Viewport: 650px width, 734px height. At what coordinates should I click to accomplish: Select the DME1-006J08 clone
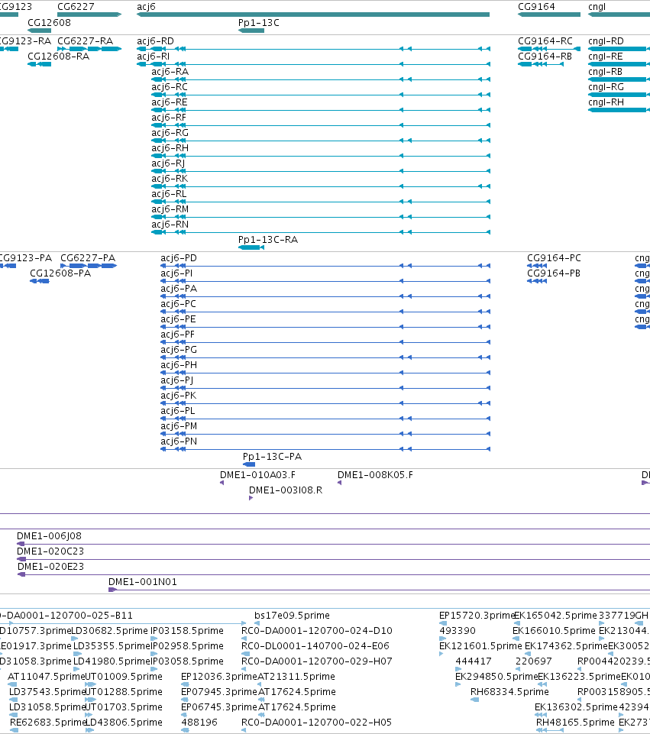49,536
